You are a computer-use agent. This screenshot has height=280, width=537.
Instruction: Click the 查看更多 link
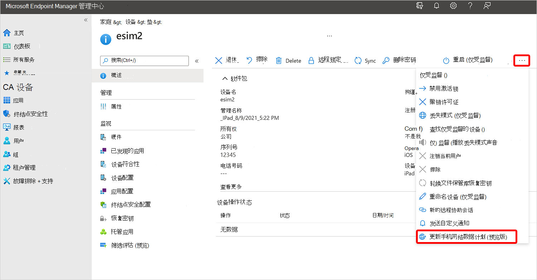[x=231, y=187]
